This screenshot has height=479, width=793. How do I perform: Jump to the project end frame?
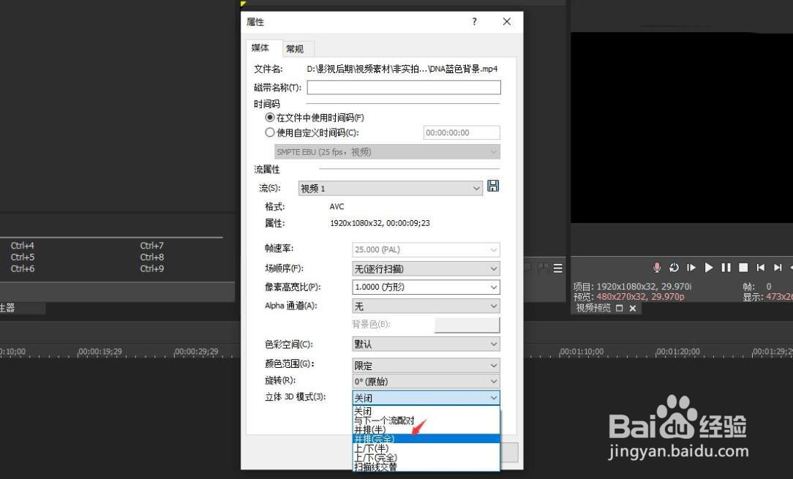click(778, 268)
